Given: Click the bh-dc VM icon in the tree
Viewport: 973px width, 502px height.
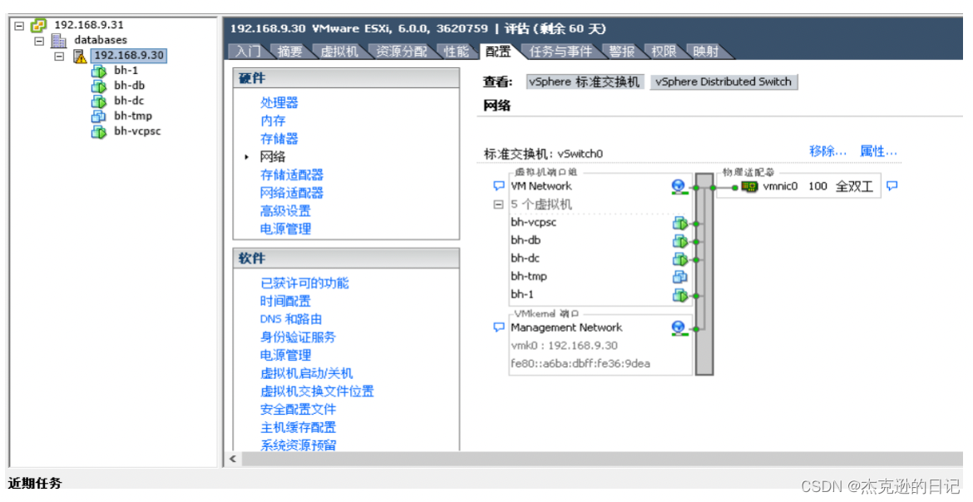Looking at the screenshot, I should [99, 101].
